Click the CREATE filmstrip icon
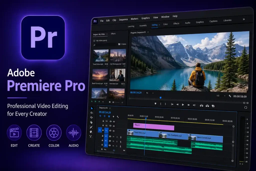Image resolution: width=256 pixels, height=171 pixels. click(x=34, y=133)
